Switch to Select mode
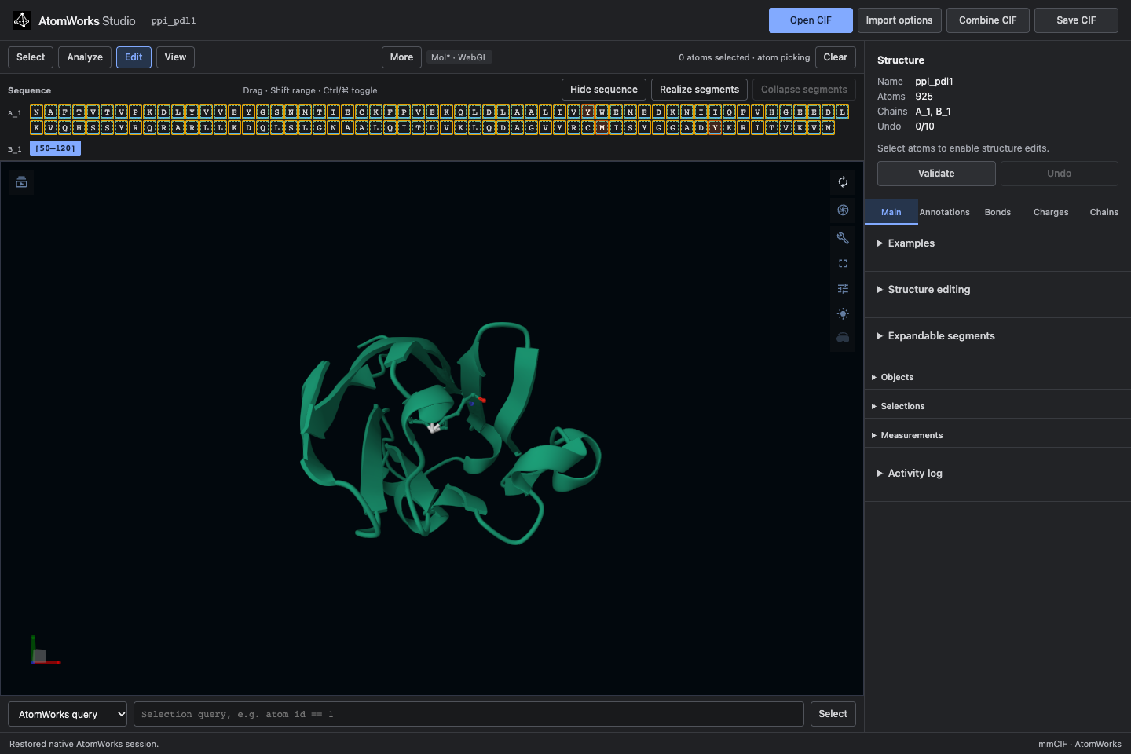 (x=31, y=57)
